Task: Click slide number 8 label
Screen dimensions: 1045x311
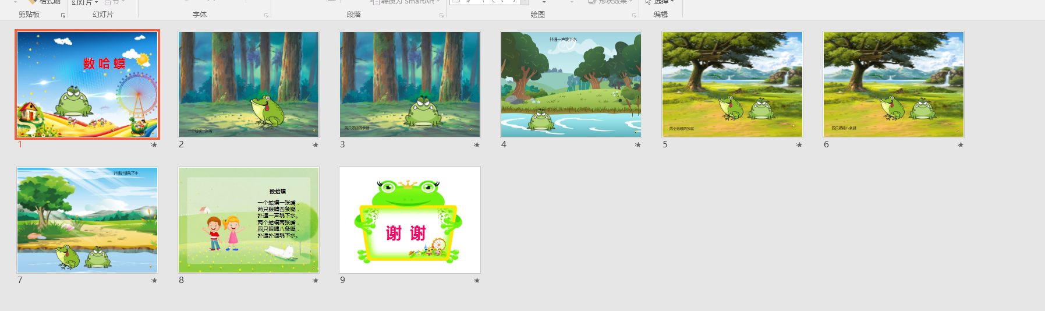Action: click(x=181, y=280)
